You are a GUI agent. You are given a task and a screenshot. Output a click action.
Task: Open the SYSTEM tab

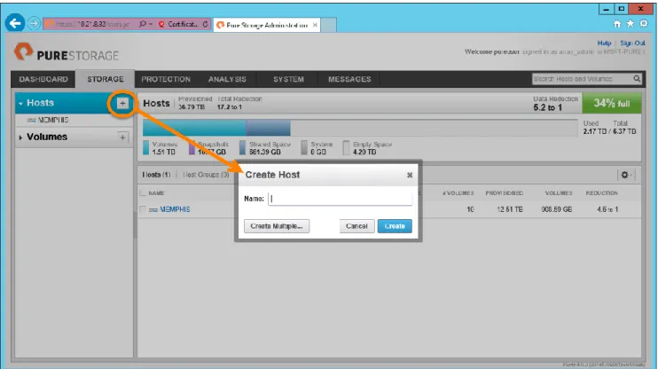pos(288,79)
